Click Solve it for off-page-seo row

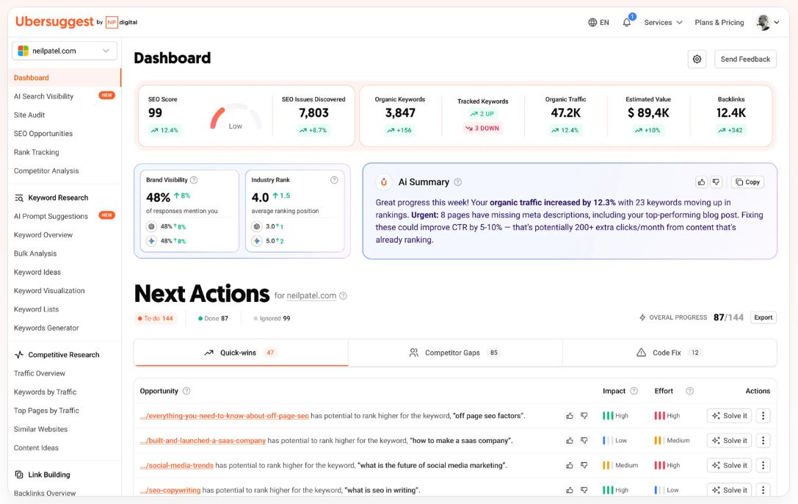(729, 416)
